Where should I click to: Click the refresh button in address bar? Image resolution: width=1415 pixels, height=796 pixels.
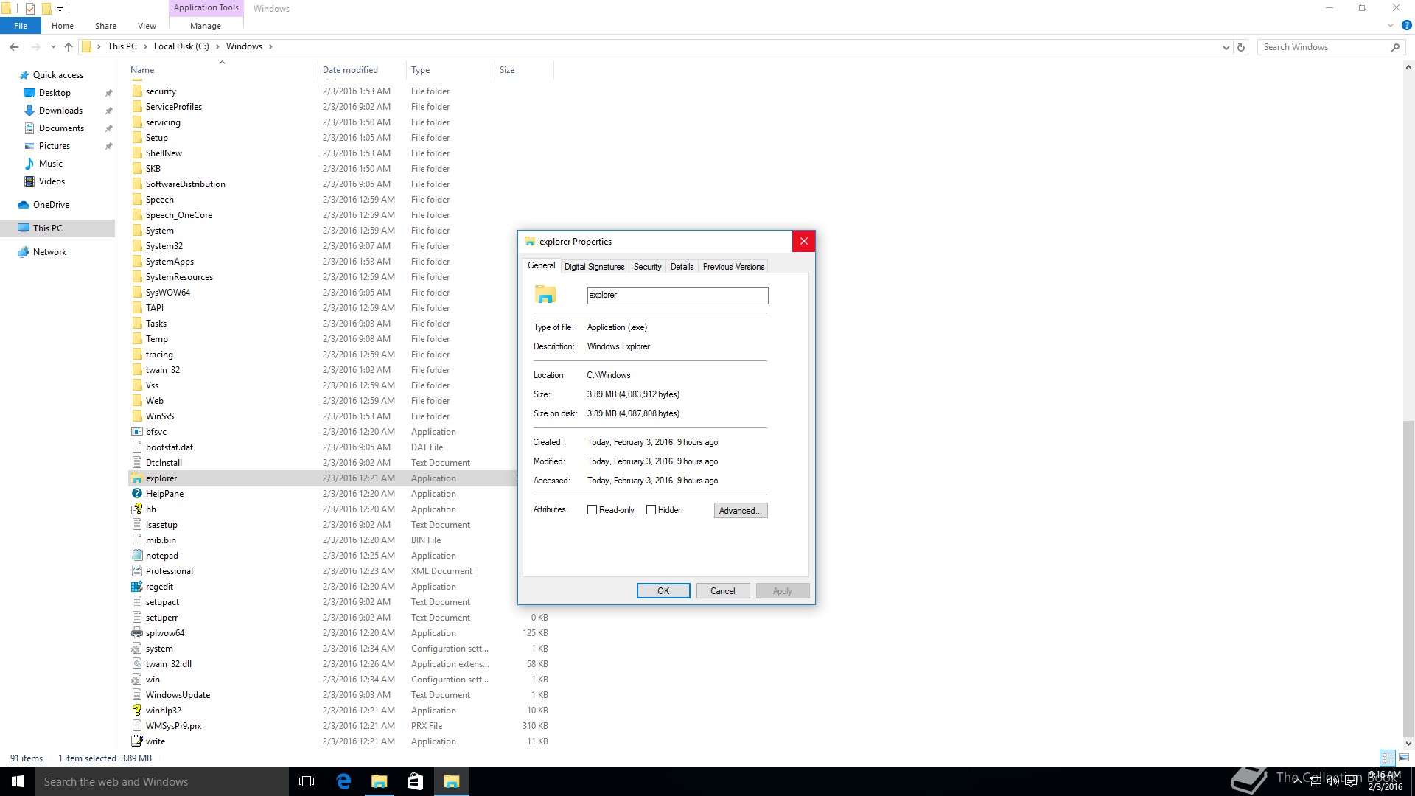tap(1241, 47)
